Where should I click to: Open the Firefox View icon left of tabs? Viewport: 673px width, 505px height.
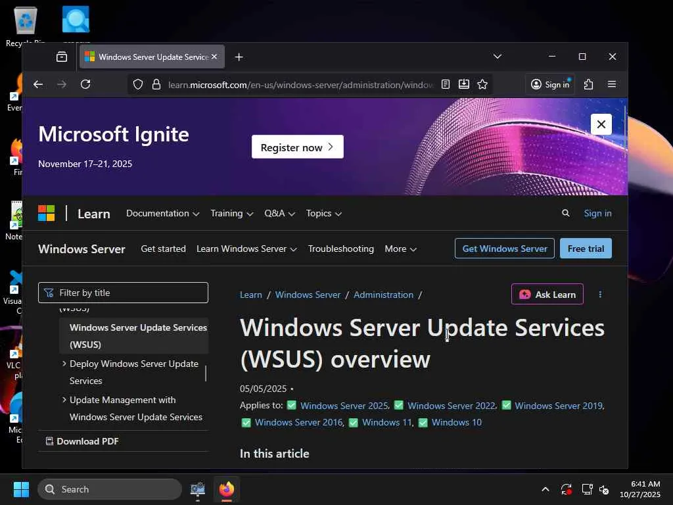(x=62, y=57)
